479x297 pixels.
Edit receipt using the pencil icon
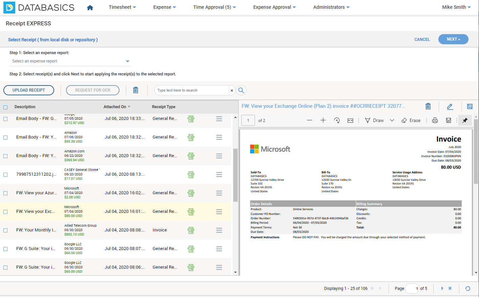coord(450,106)
